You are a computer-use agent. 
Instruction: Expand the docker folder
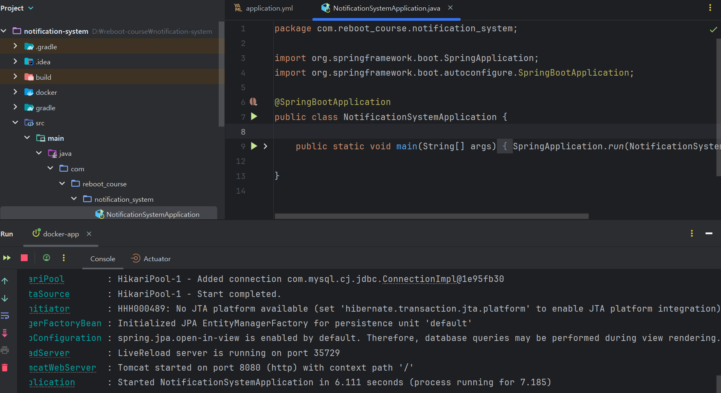[x=15, y=92]
